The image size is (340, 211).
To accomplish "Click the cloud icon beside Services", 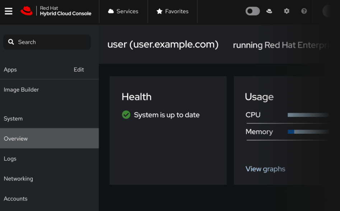I will (x=111, y=11).
